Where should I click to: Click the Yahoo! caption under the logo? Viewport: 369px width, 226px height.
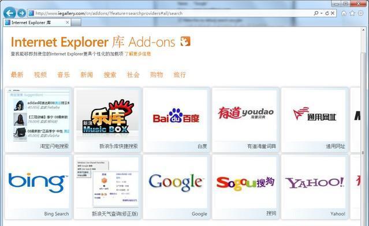pyautogui.click(x=338, y=214)
